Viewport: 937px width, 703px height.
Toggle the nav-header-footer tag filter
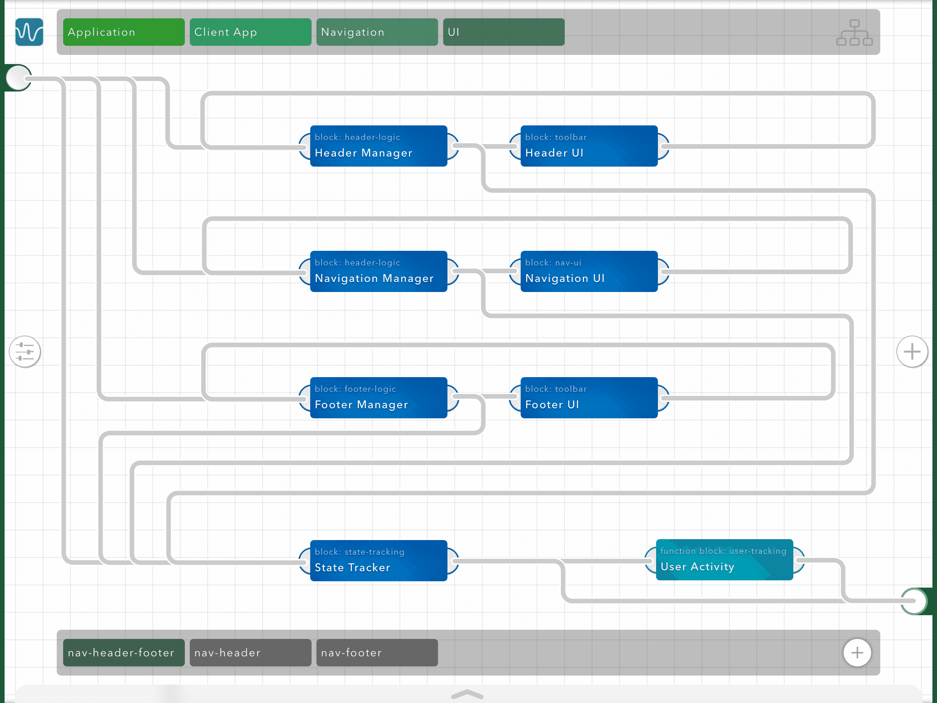124,653
